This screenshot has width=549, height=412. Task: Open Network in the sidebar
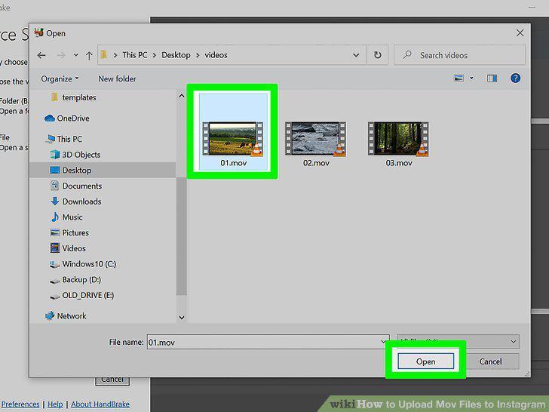[x=66, y=315]
